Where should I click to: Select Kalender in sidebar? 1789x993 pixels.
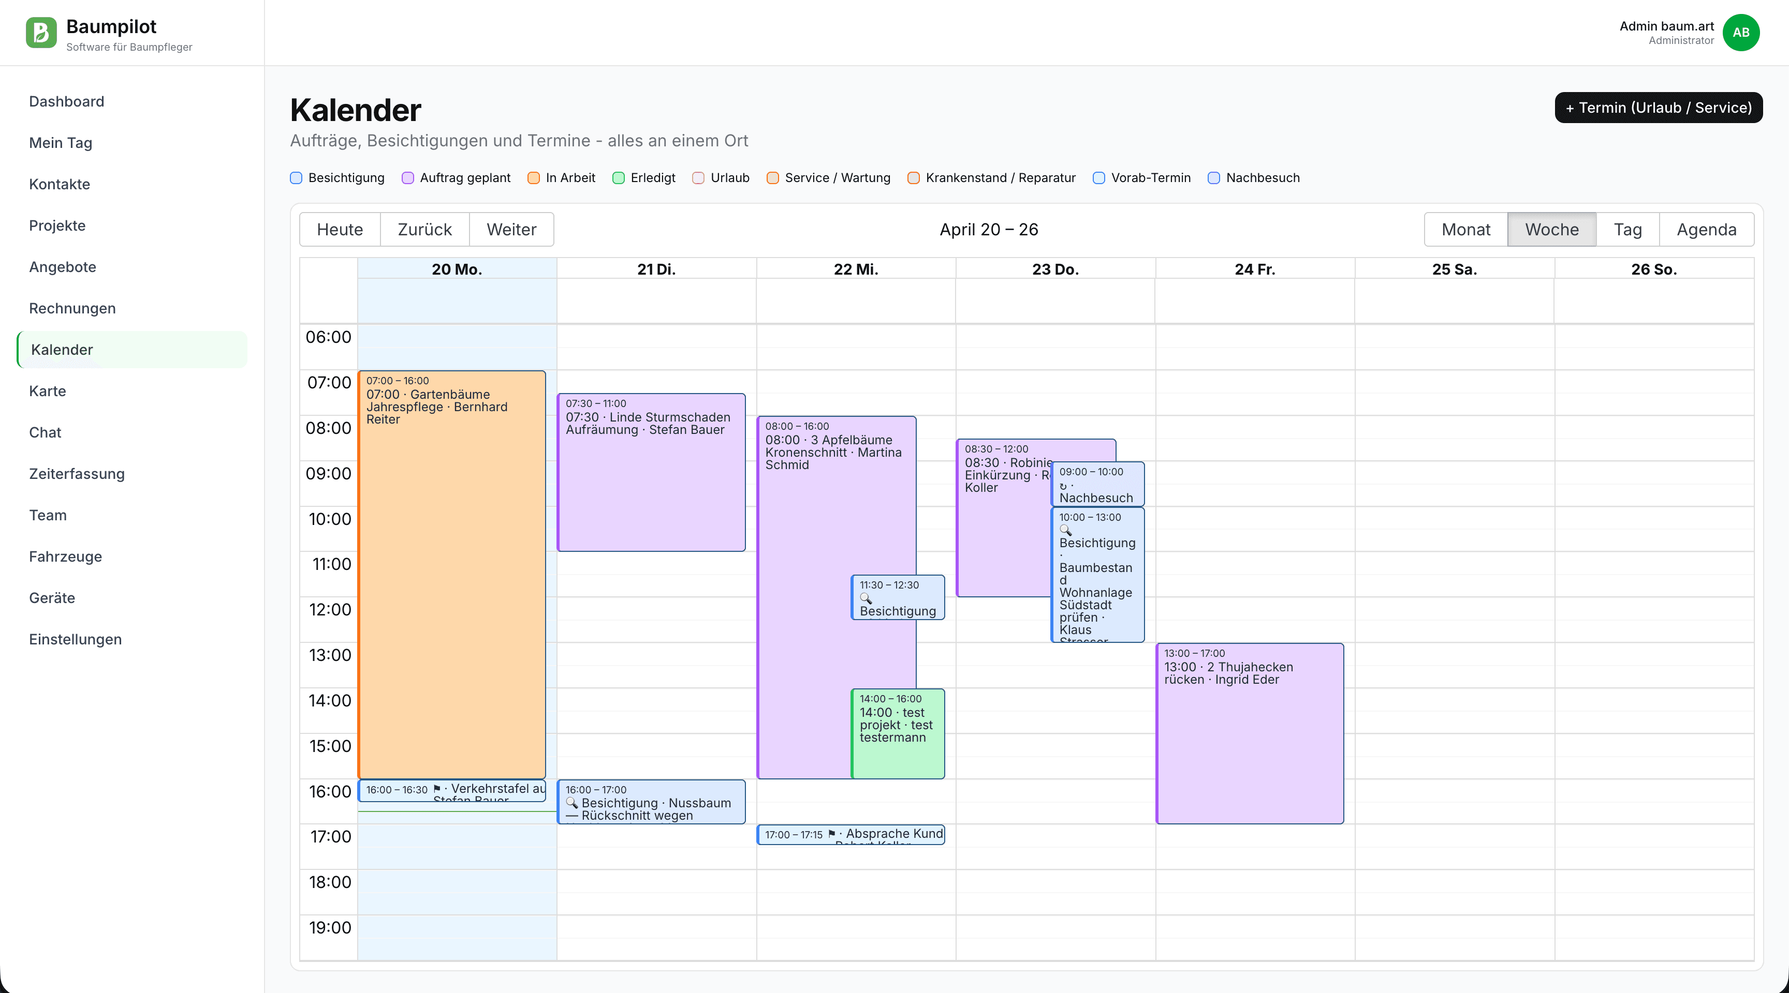(132, 350)
